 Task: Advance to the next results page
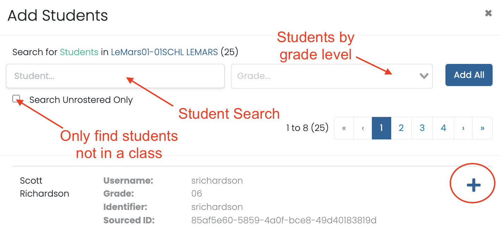(463, 128)
